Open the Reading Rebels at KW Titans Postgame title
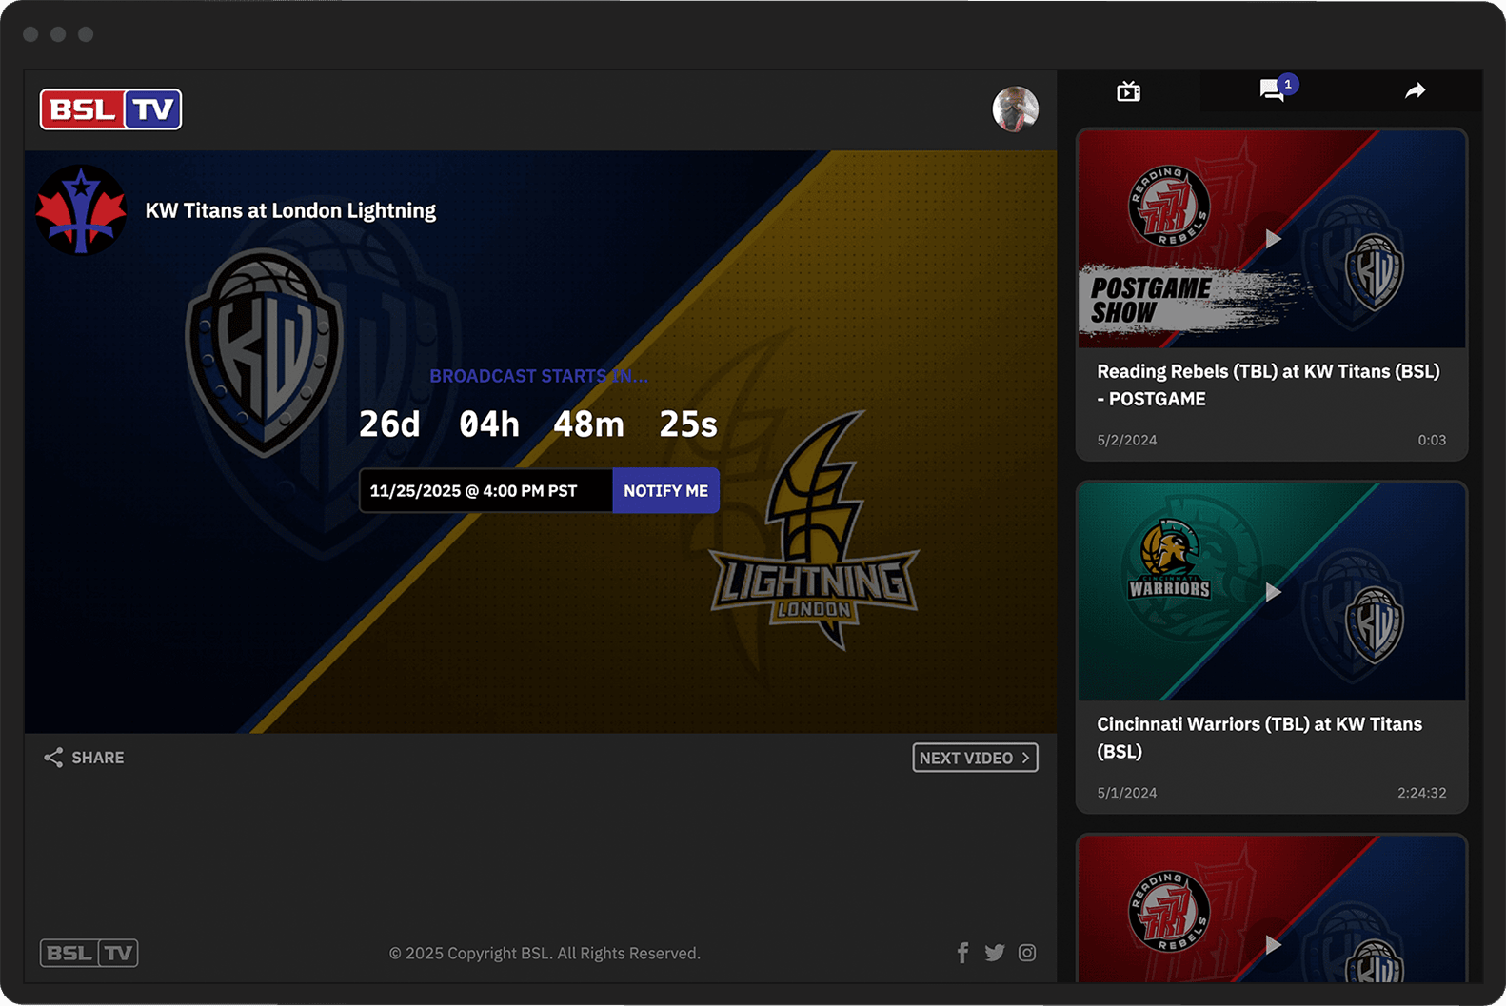1506x1006 pixels. 1267,385
